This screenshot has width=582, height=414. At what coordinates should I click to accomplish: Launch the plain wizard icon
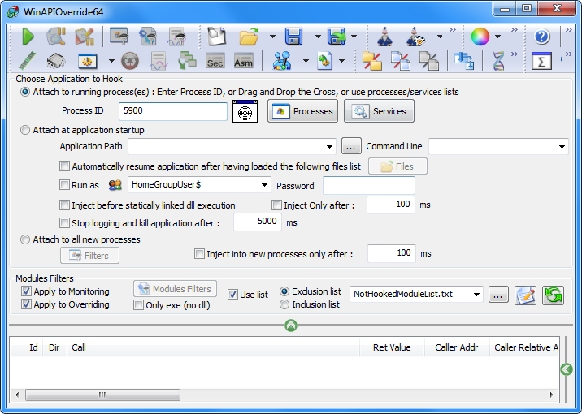click(x=385, y=37)
